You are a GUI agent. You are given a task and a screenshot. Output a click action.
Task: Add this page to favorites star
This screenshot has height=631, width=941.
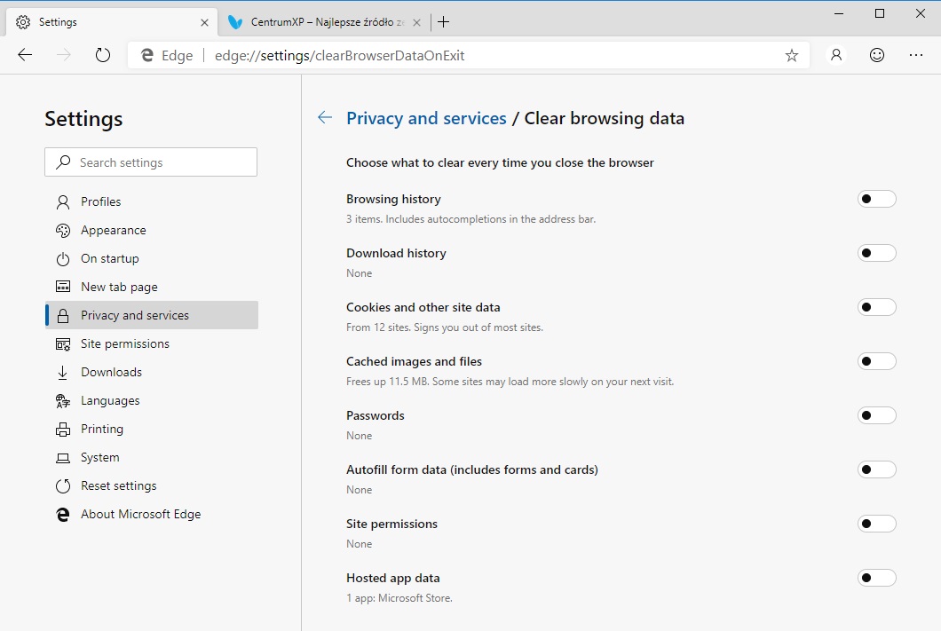pos(792,56)
